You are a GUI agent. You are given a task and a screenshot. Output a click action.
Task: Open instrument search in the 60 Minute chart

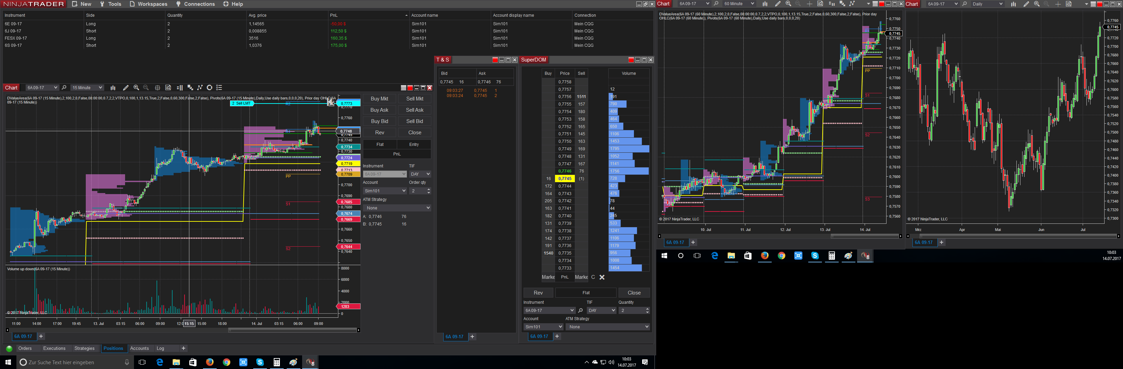[x=716, y=4]
